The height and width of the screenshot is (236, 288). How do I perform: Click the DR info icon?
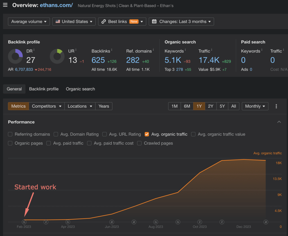[34, 50]
